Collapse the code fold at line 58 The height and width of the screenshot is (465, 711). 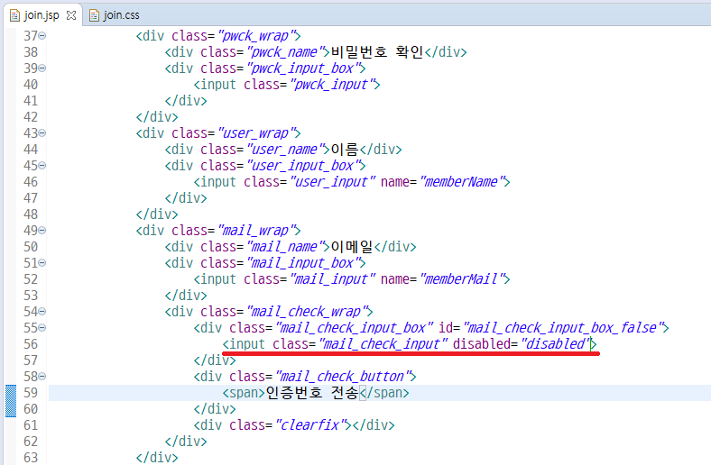pos(42,377)
